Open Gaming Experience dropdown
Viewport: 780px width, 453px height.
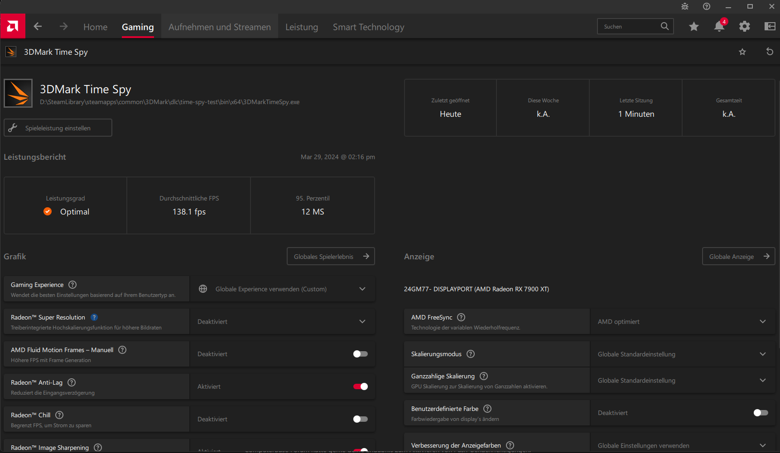click(283, 289)
